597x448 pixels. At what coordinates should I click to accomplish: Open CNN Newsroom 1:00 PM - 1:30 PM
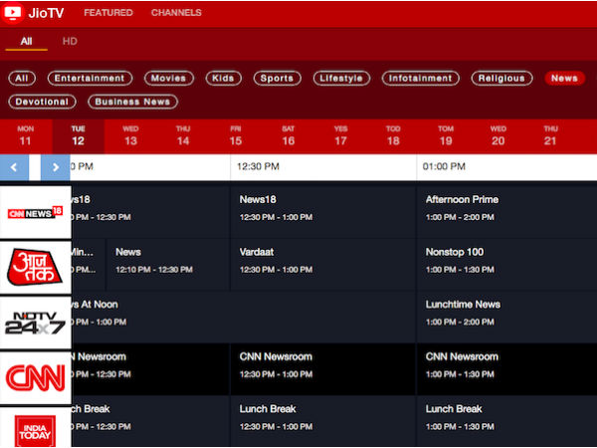507,369
